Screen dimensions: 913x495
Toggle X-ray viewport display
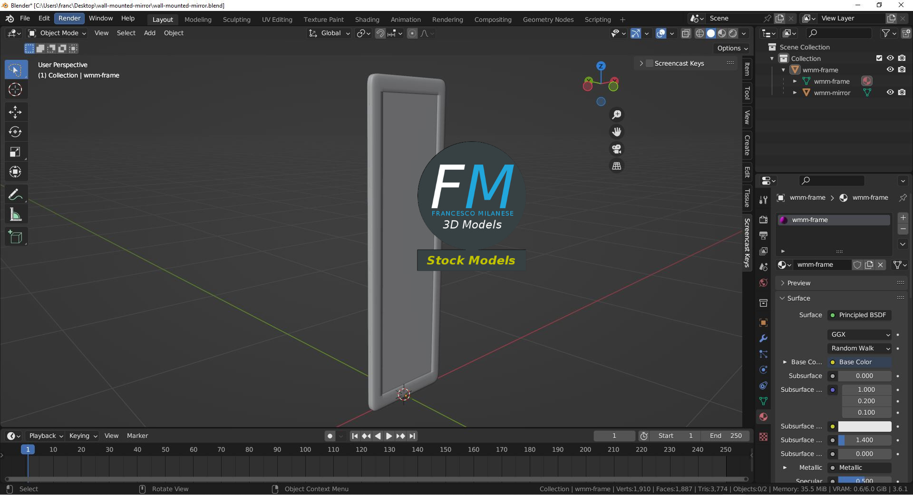pyautogui.click(x=686, y=33)
